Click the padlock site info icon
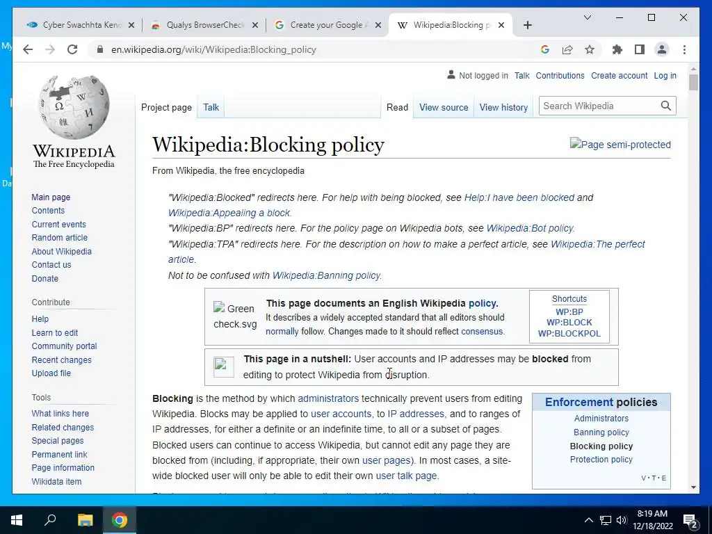The image size is (712, 534). pyautogui.click(x=100, y=49)
